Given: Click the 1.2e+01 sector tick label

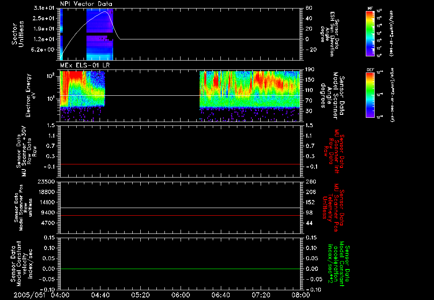Looking at the screenshot, I should pyautogui.click(x=43, y=39).
